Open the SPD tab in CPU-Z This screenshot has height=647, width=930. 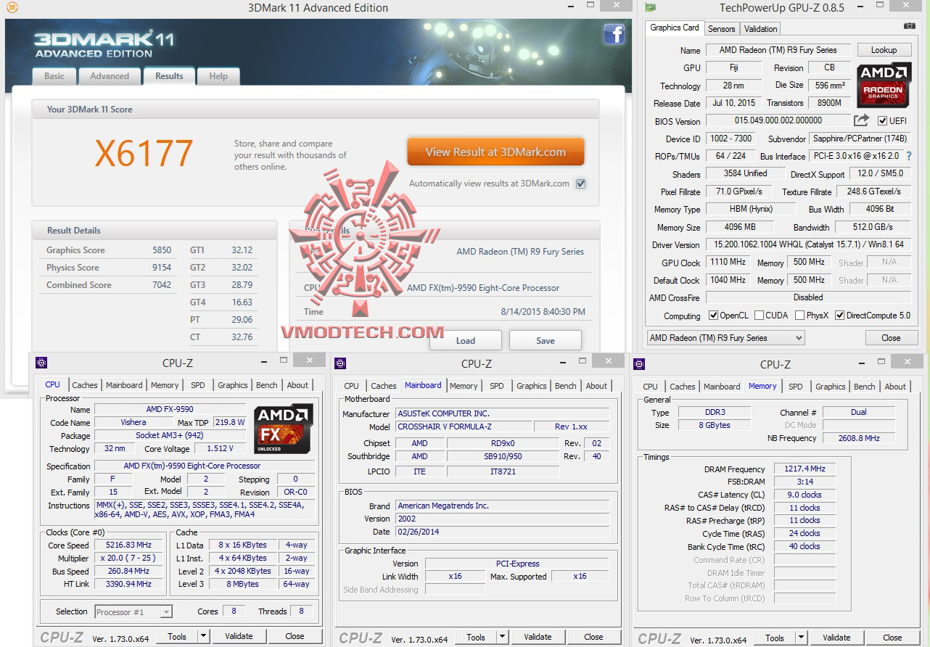(x=197, y=385)
